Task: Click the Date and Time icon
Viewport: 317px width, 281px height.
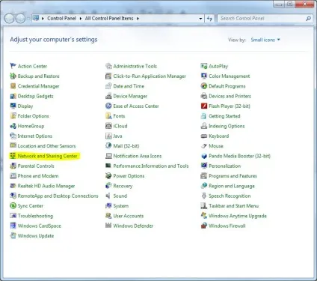Action: coord(108,86)
